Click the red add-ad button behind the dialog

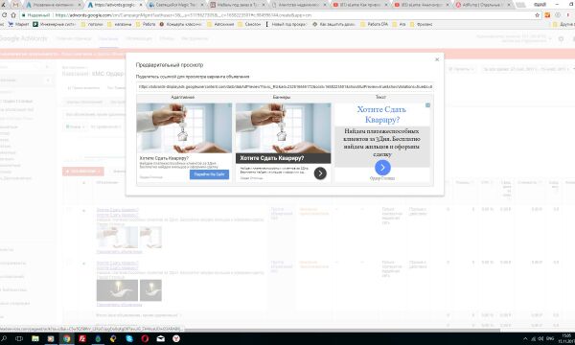click(x=82, y=172)
